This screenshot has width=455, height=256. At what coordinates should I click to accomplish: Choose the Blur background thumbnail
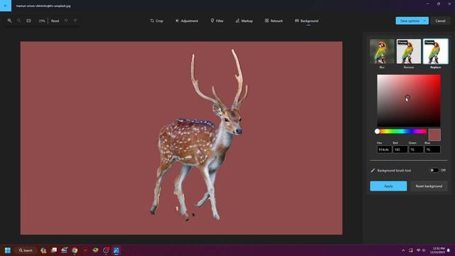click(382, 51)
